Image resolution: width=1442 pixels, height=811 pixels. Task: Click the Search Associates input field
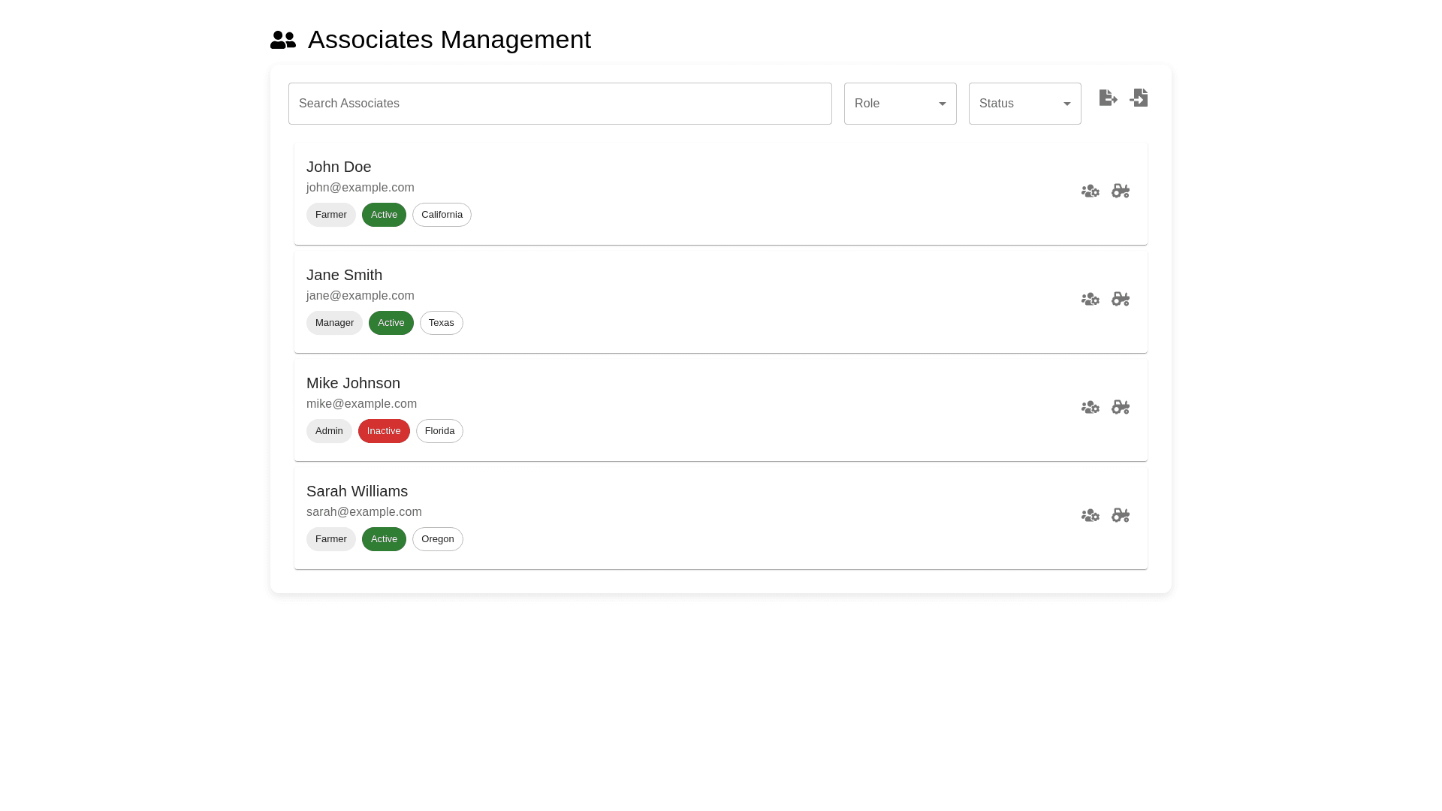pos(560,104)
